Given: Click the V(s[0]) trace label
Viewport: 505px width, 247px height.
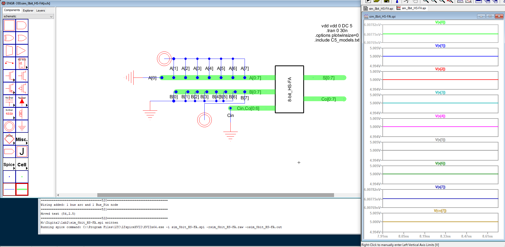Looking at the screenshot, I should [440, 22].
